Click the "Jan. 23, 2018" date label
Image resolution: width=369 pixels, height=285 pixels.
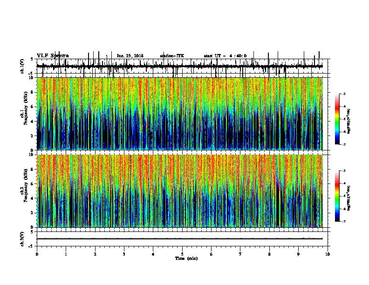[130, 56]
